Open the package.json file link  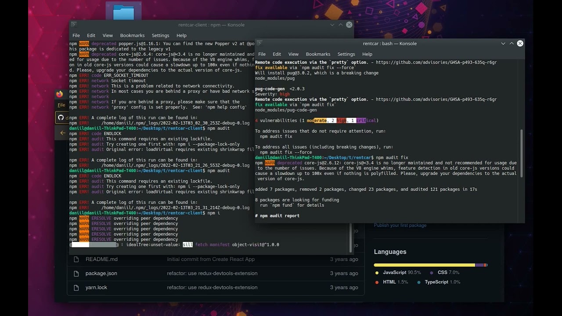click(101, 273)
